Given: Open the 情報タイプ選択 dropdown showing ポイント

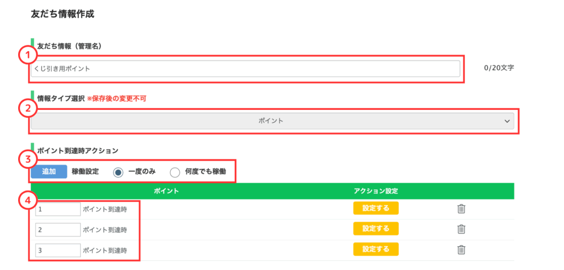Looking at the screenshot, I should 272,122.
